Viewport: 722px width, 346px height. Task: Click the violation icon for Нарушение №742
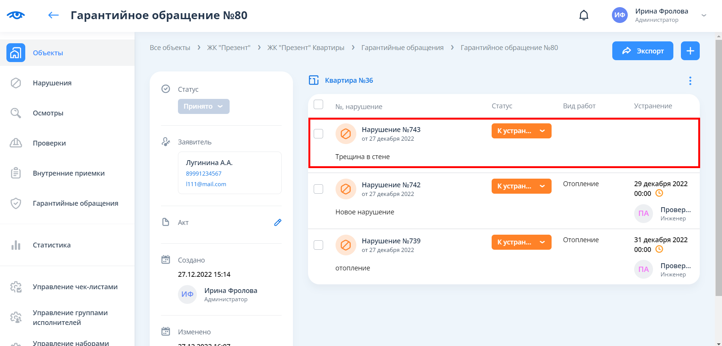tap(345, 189)
